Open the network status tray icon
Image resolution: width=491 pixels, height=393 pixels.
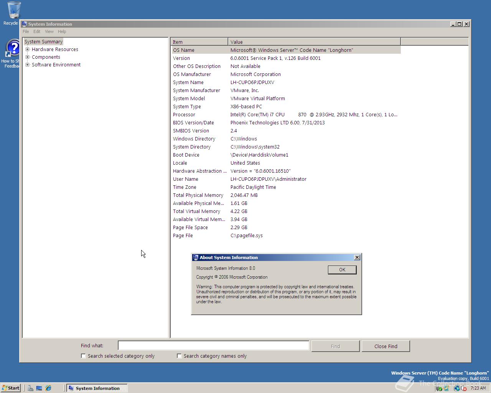(x=457, y=388)
